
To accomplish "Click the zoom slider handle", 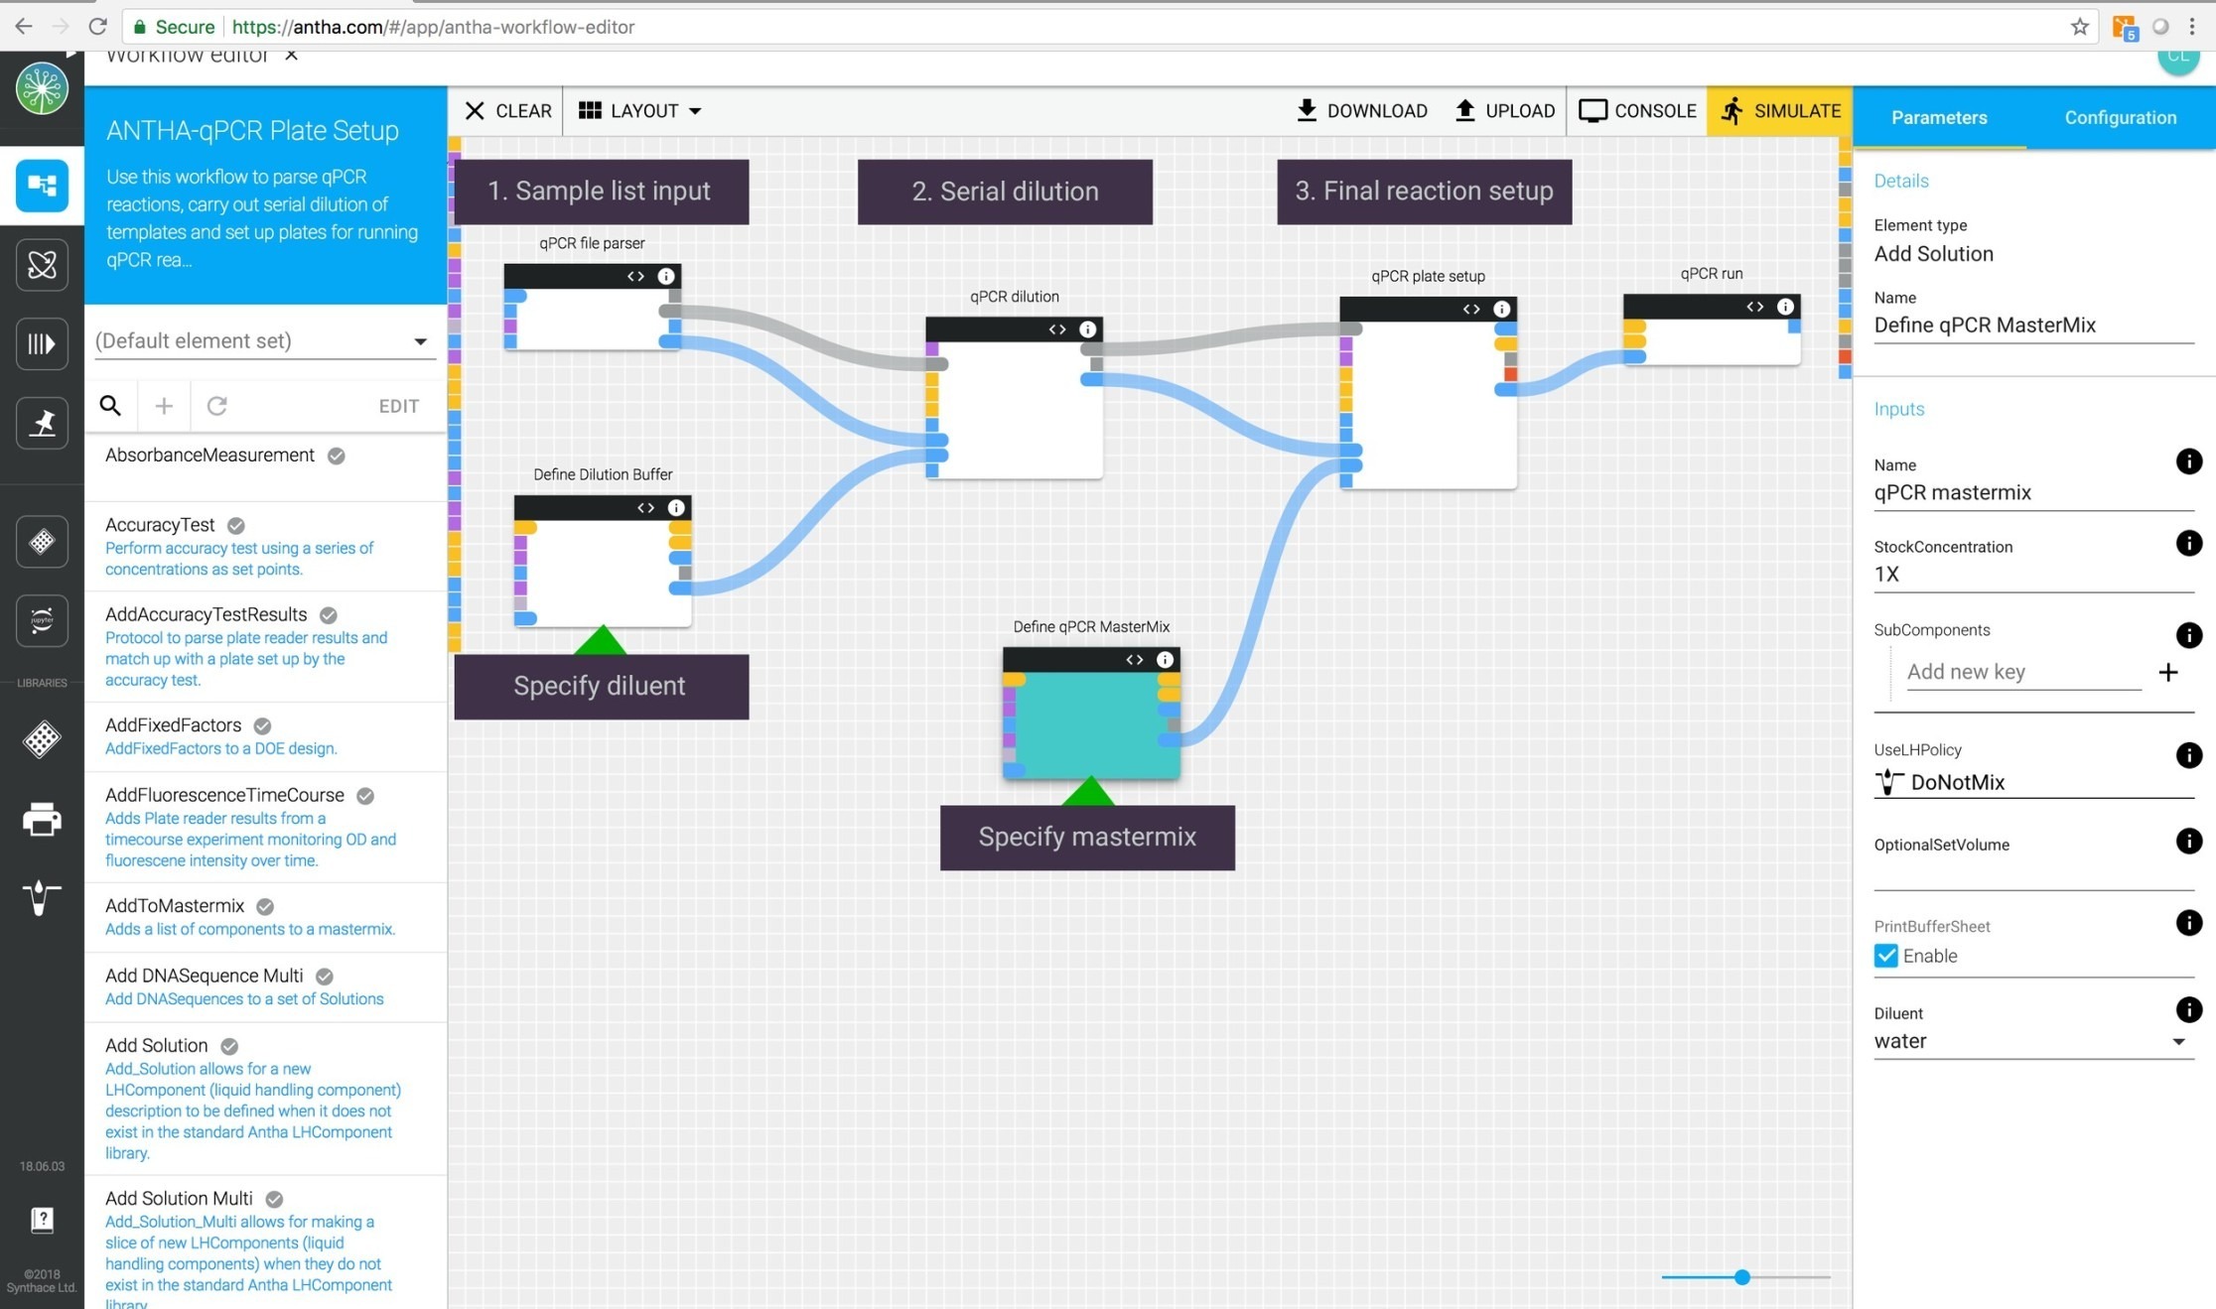I will 1741,1277.
